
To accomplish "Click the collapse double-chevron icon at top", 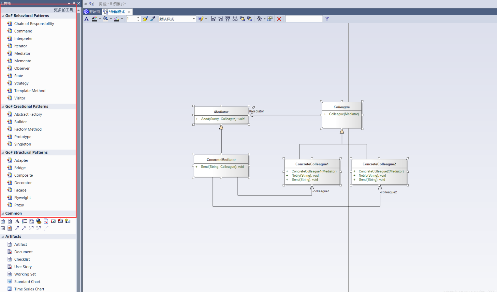I will (x=85, y=4).
